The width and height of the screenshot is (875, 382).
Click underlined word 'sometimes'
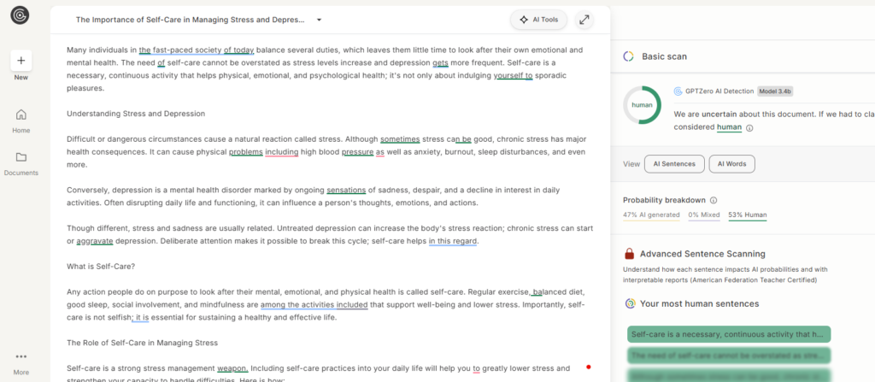point(400,139)
